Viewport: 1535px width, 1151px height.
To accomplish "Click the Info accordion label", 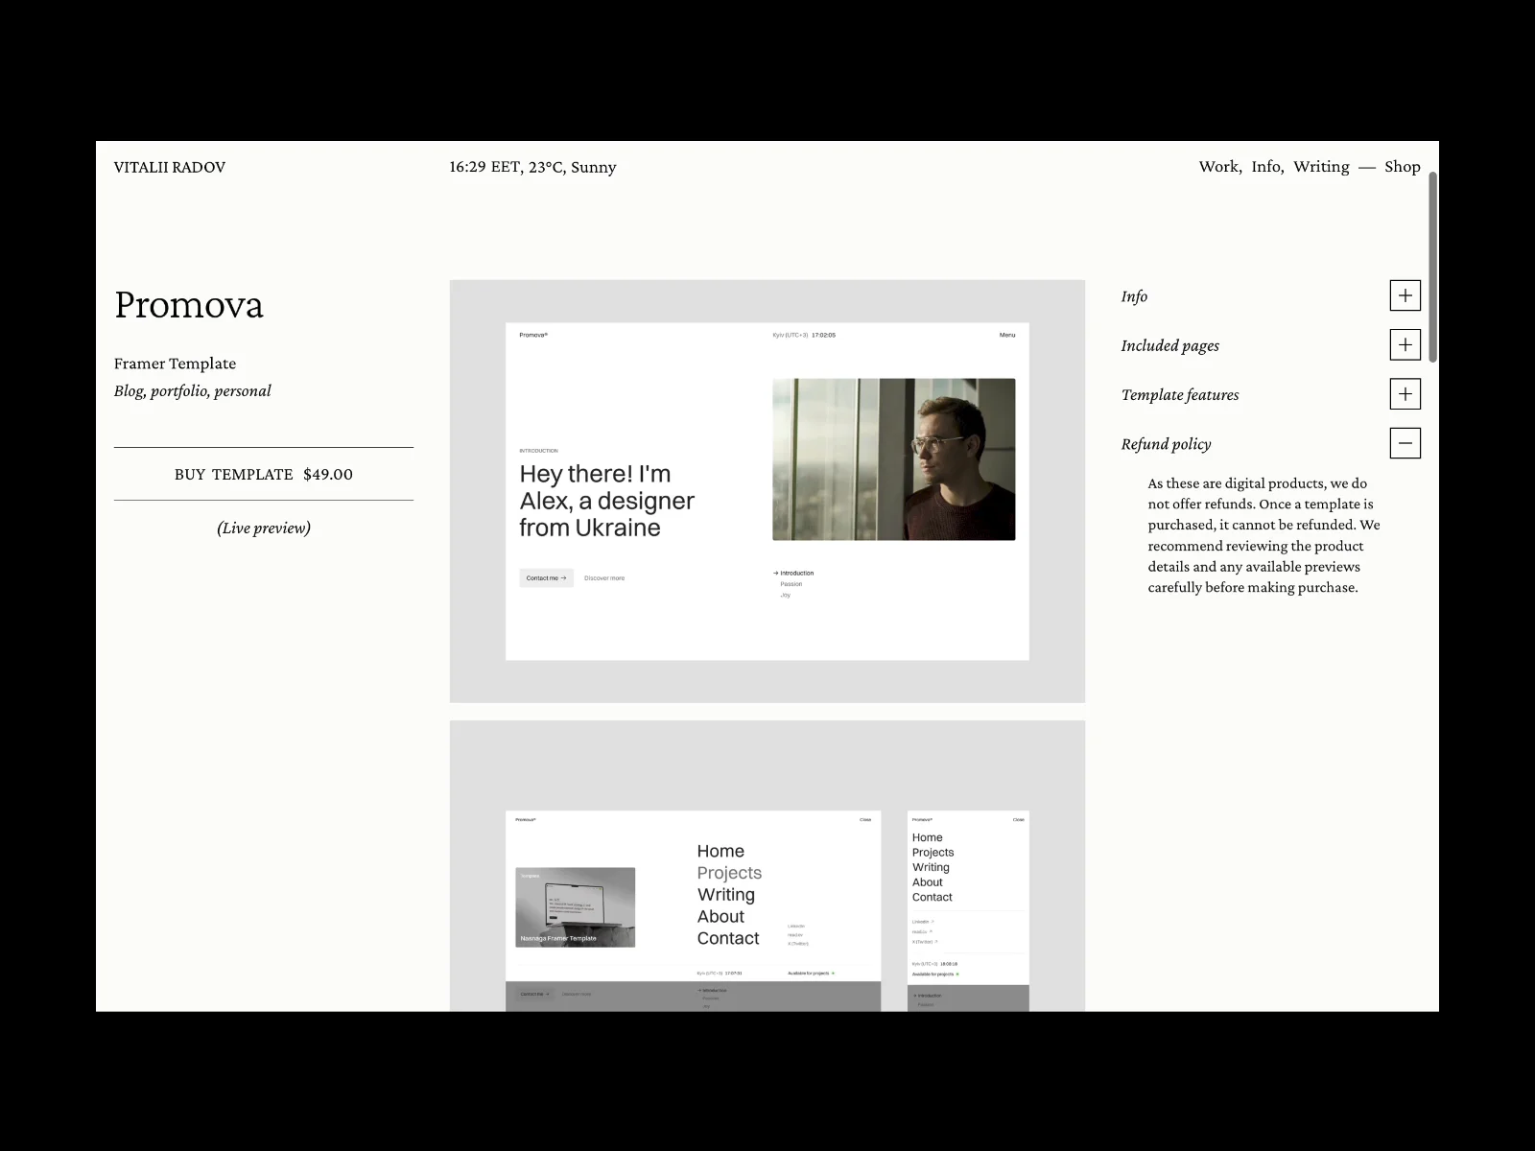I will point(1134,296).
